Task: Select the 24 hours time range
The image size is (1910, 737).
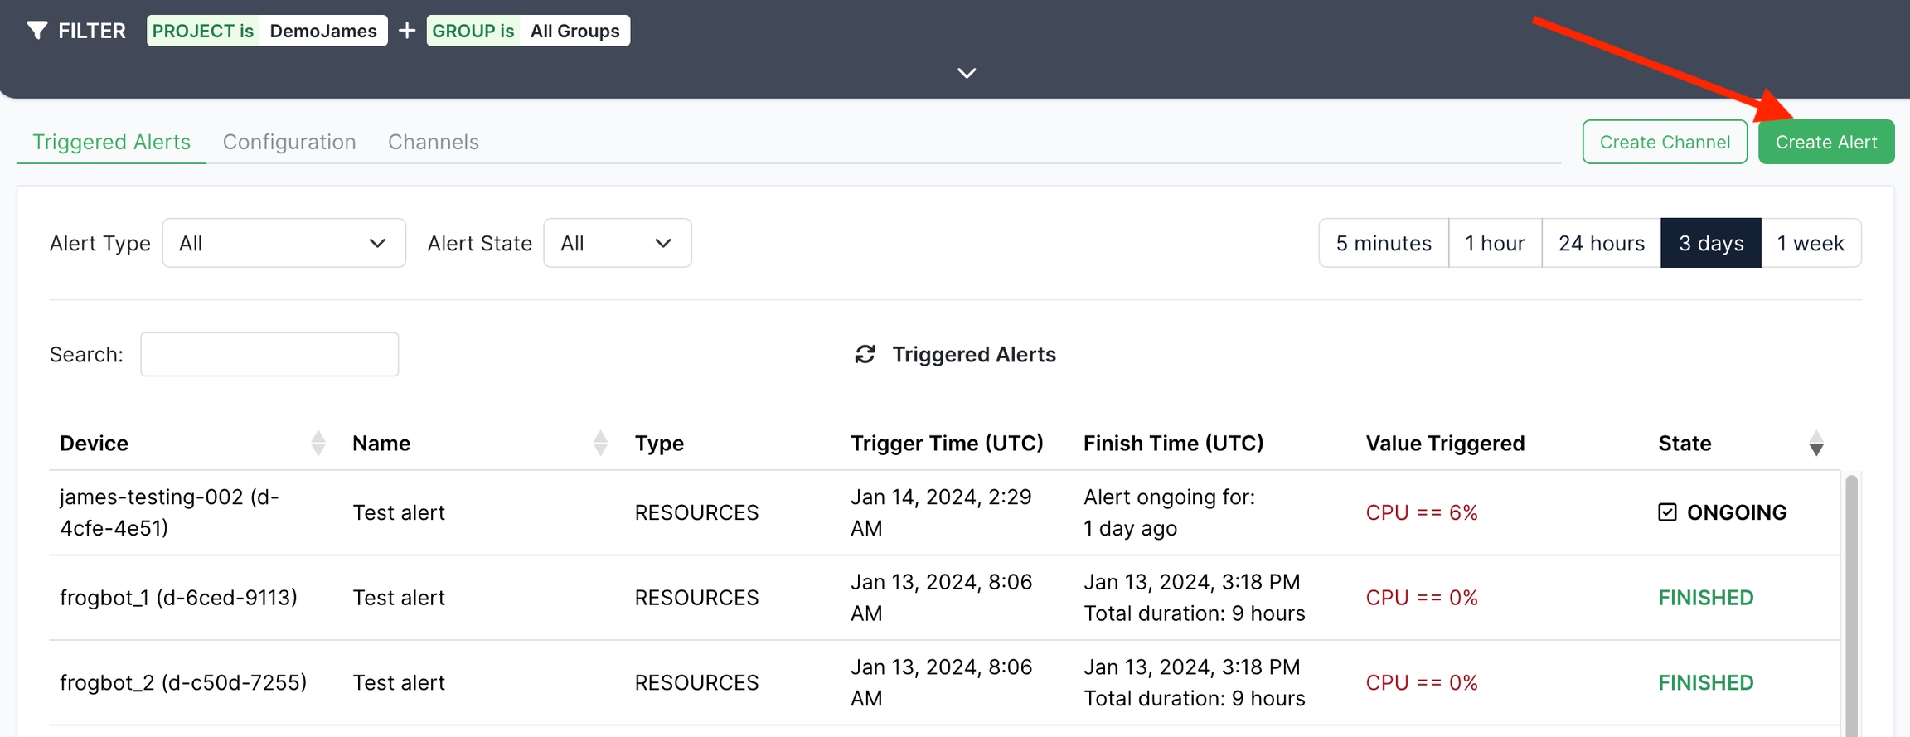Action: tap(1601, 243)
